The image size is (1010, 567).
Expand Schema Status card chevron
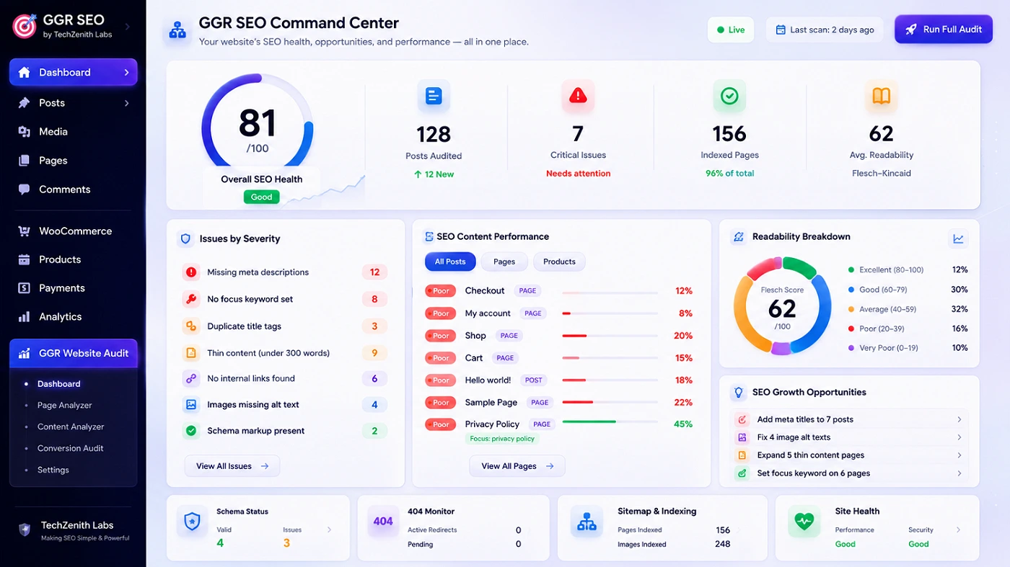(330, 530)
